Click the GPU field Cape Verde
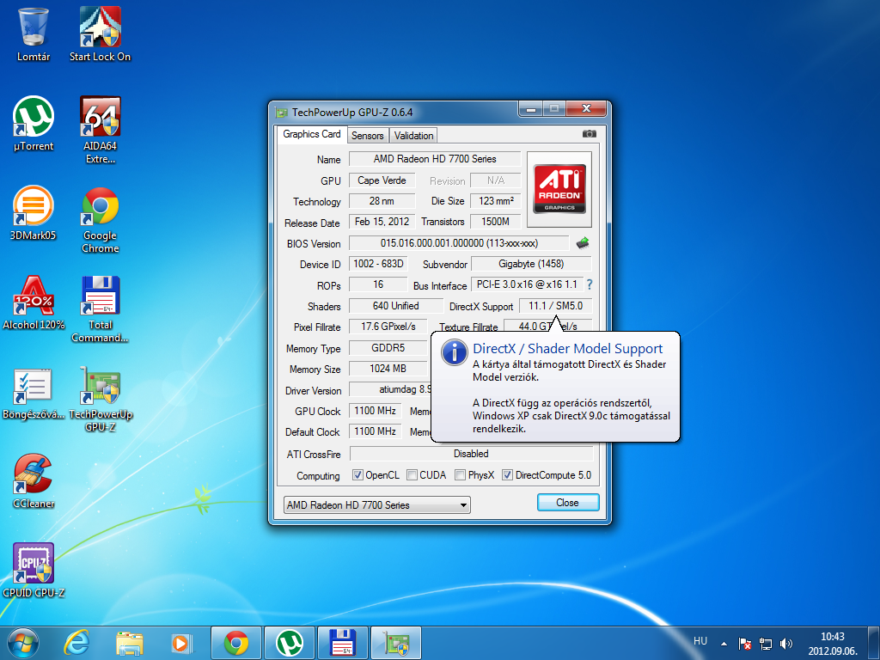This screenshot has width=880, height=660. click(x=382, y=180)
